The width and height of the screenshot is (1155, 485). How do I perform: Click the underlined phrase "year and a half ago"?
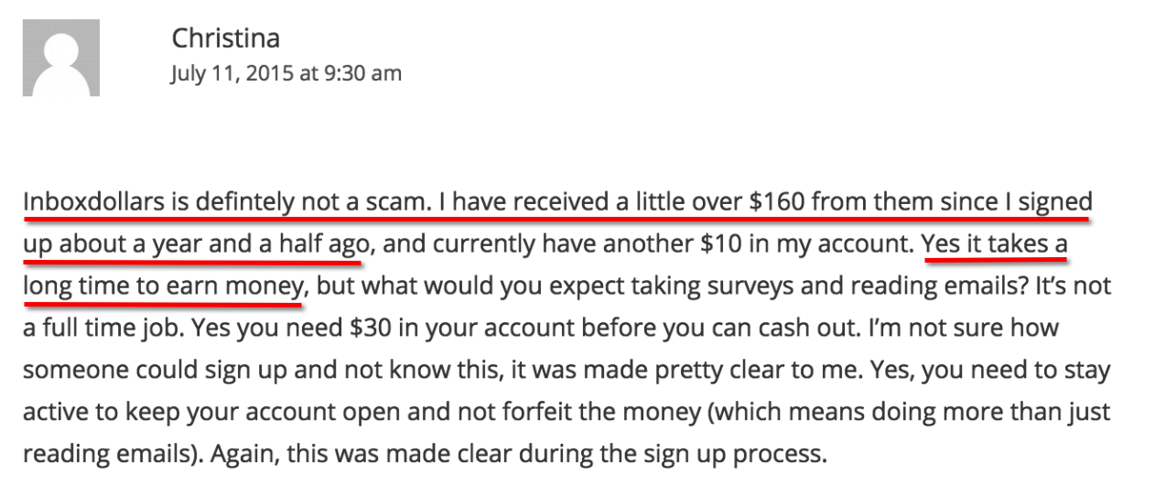coord(259,245)
